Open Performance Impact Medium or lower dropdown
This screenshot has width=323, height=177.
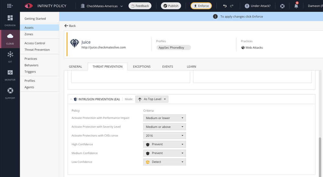point(165,118)
